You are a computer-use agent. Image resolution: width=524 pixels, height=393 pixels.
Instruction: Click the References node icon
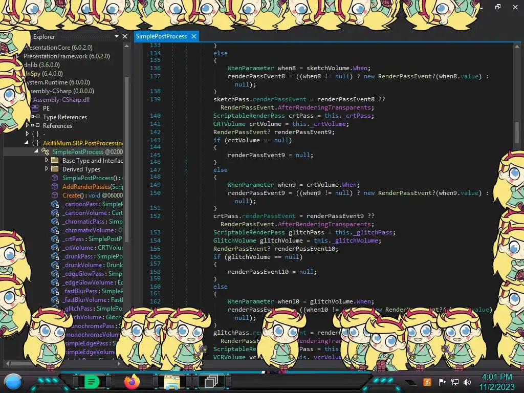[x=35, y=125]
